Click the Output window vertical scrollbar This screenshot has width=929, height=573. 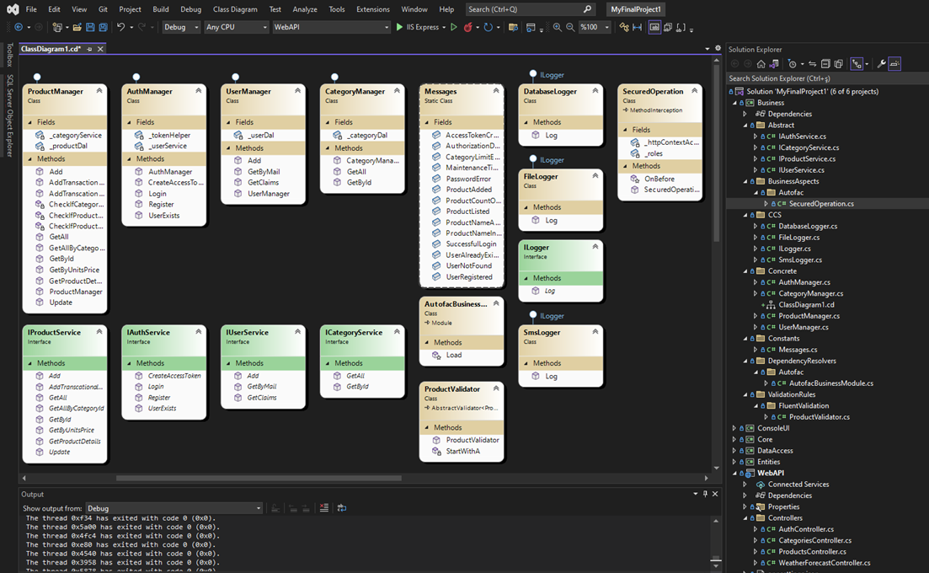[x=716, y=542]
